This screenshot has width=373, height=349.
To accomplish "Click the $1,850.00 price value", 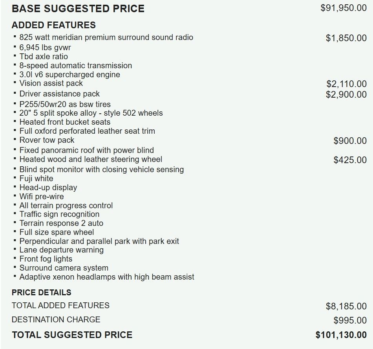I will pyautogui.click(x=346, y=38).
